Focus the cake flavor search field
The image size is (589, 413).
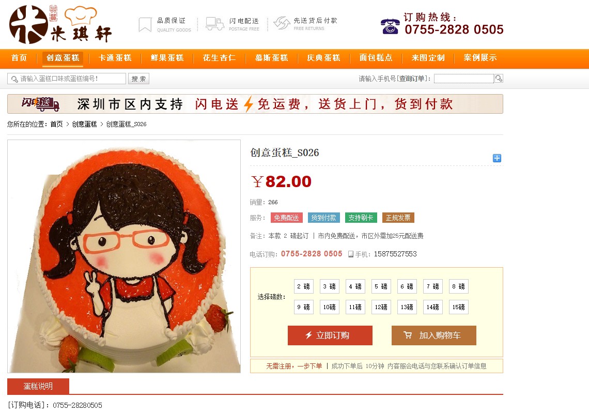click(x=67, y=79)
